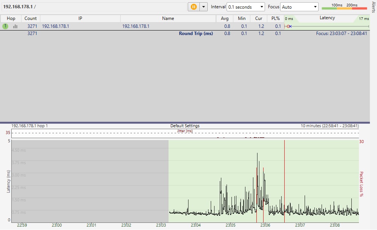Toggle the graph bar icon for hop 1
Viewport: 377px width, 230px height.
tap(15, 26)
